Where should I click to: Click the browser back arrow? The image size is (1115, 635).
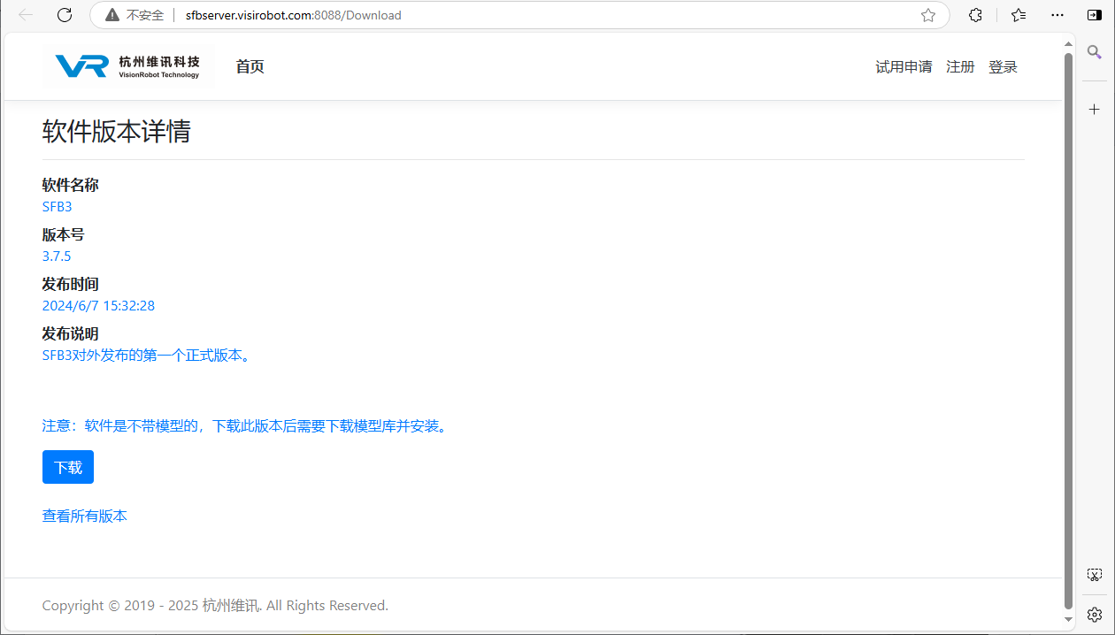coord(26,15)
